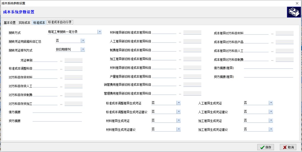Open the 加工差异生成凭证建议 dropdown
The image size is (302, 152).
(271, 129)
